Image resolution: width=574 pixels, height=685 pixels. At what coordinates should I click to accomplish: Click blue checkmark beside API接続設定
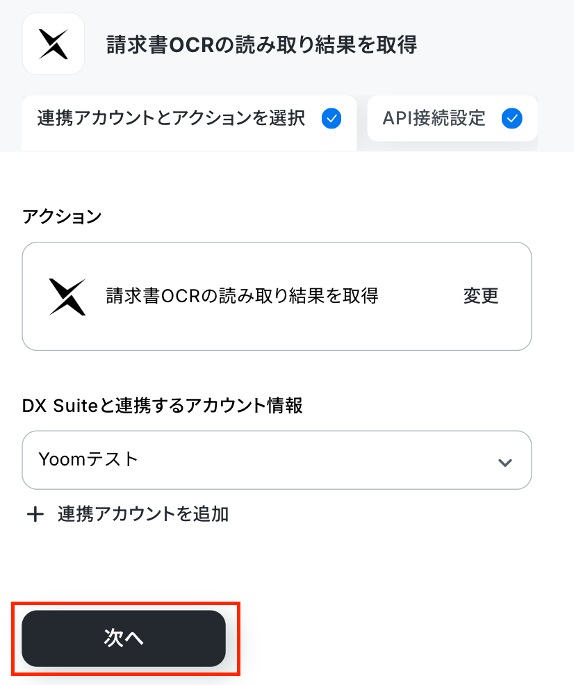point(512,118)
